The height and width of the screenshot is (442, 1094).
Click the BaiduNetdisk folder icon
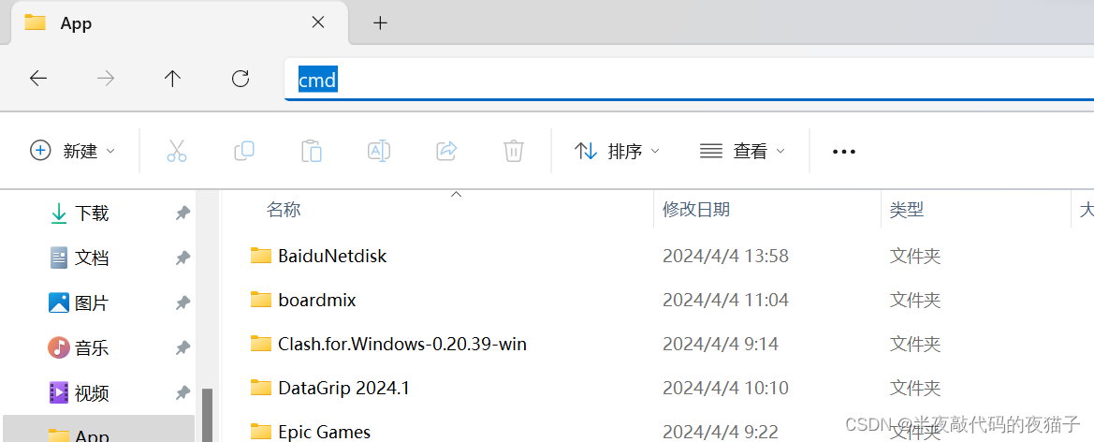click(261, 255)
